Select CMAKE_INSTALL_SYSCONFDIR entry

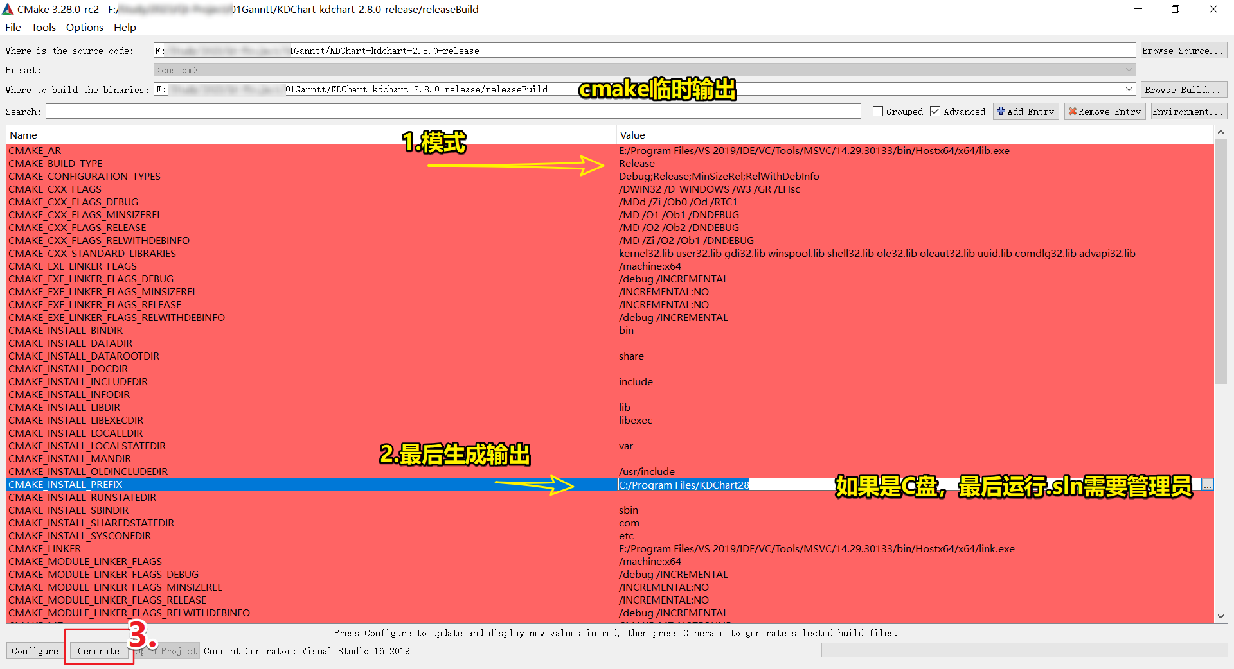80,535
